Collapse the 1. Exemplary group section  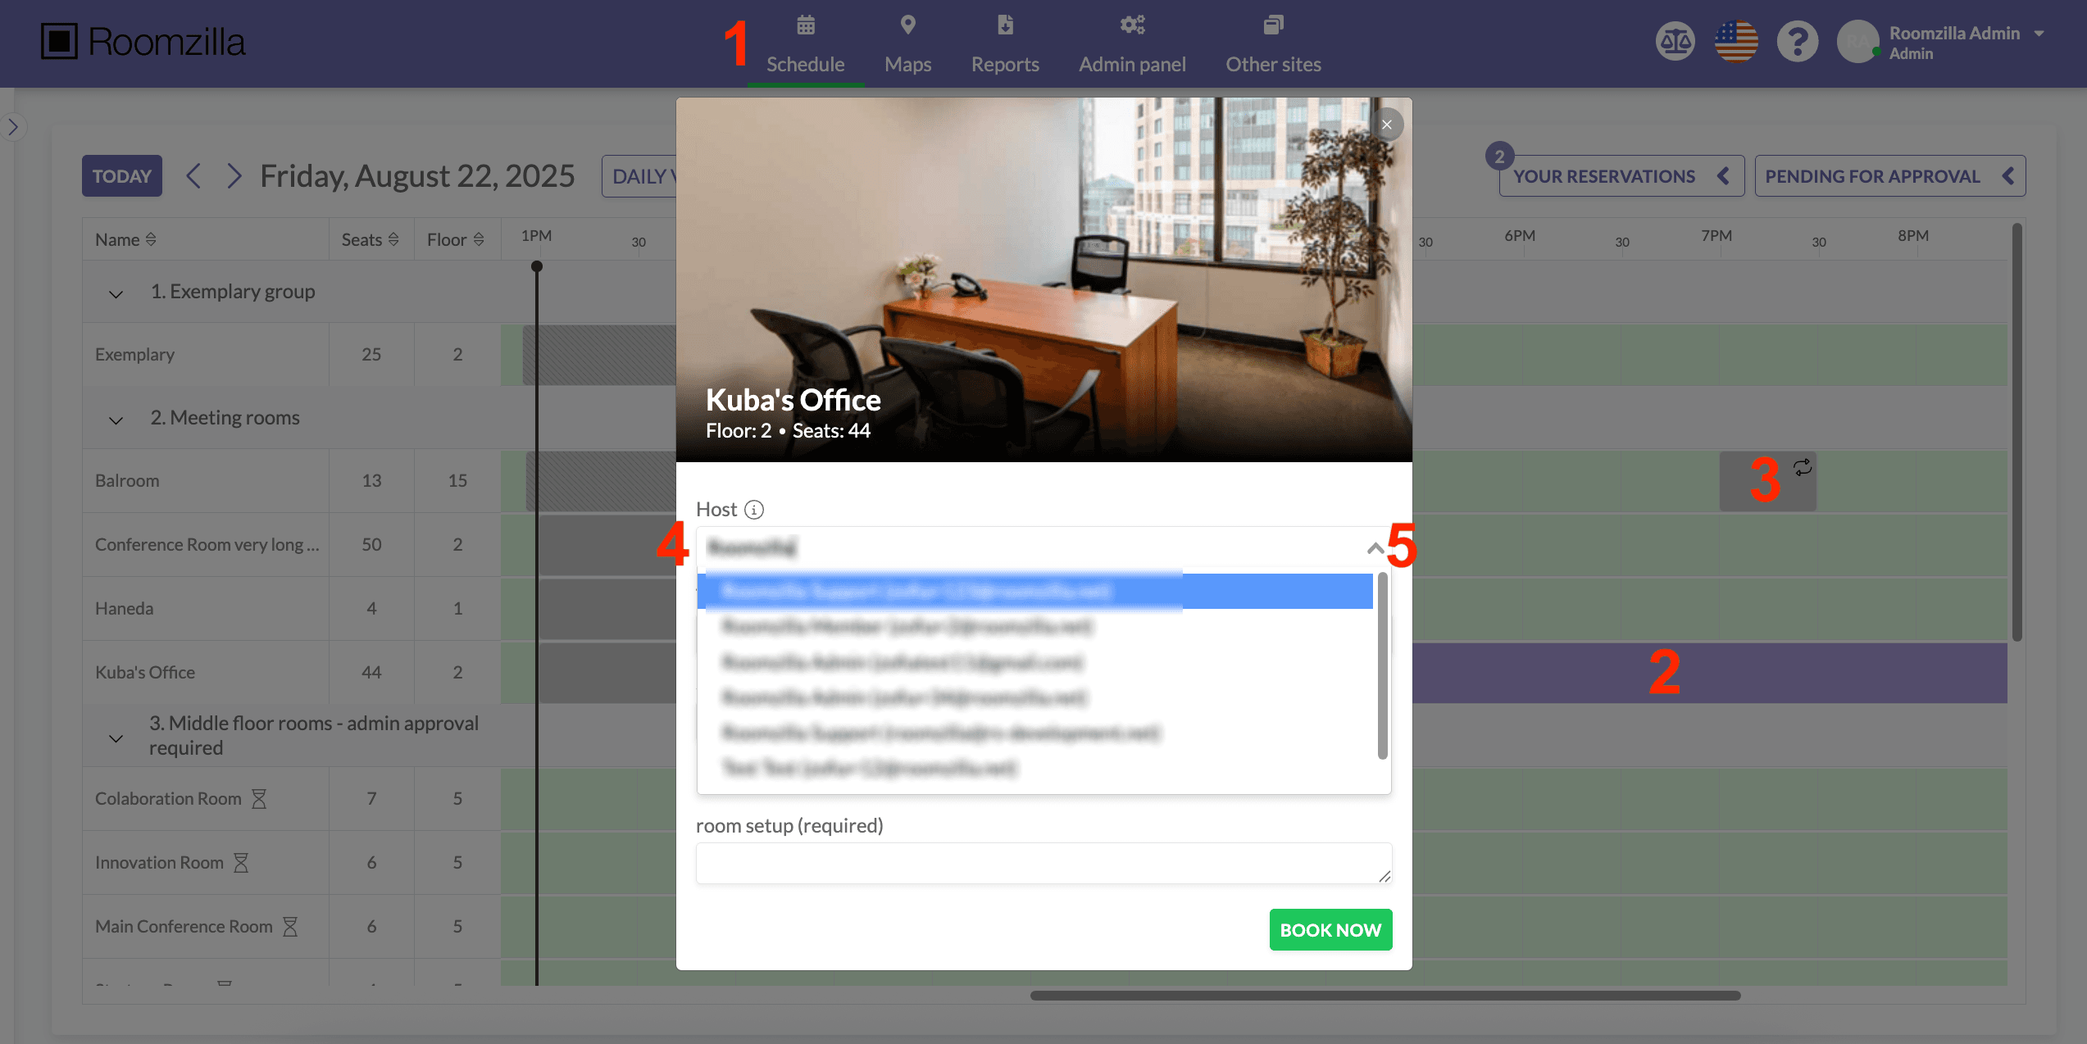click(116, 293)
